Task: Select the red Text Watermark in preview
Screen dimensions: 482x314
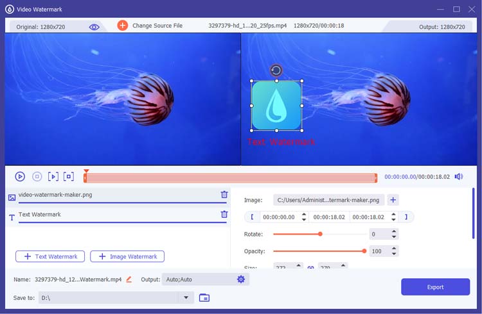Action: [x=281, y=142]
